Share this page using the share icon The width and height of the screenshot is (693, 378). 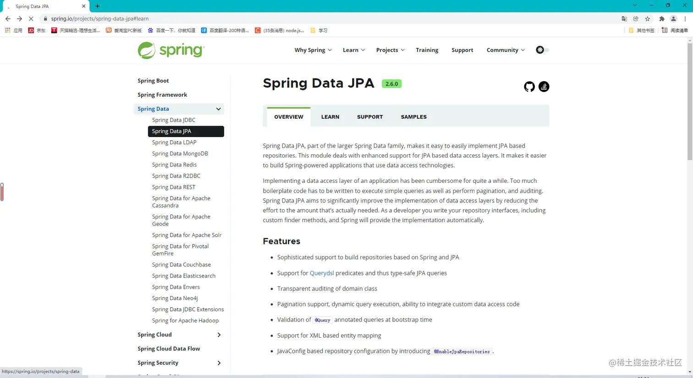coord(636,19)
